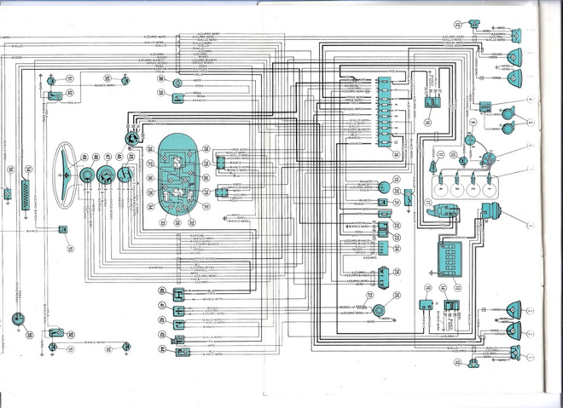This screenshot has width=563, height=408.
Task: Select the circled number 16 callout
Action: [x=427, y=123]
